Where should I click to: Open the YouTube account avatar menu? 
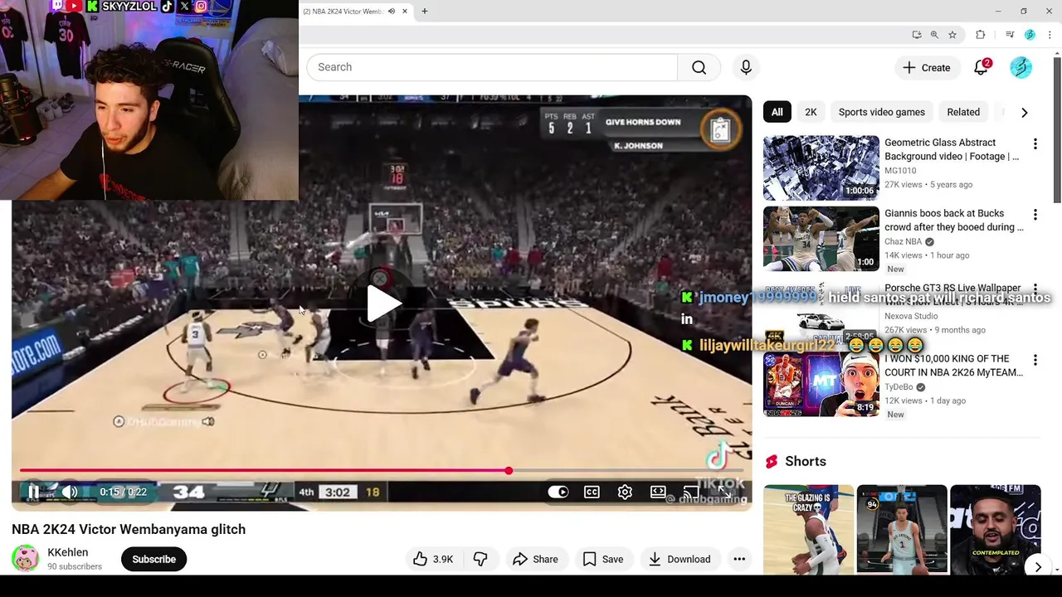[1021, 67]
